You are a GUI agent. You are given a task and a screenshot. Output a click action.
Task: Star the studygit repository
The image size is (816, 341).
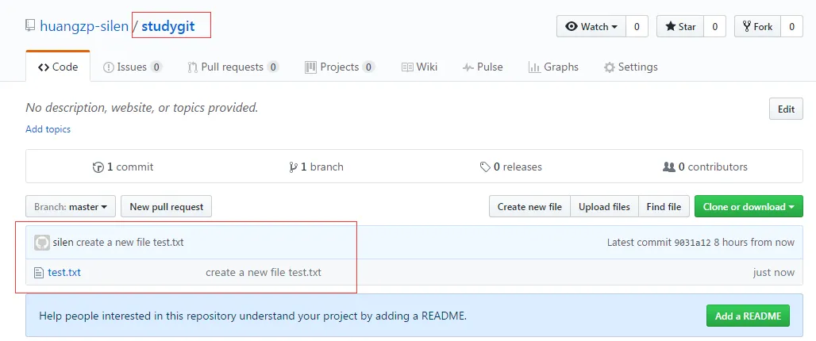coord(679,26)
